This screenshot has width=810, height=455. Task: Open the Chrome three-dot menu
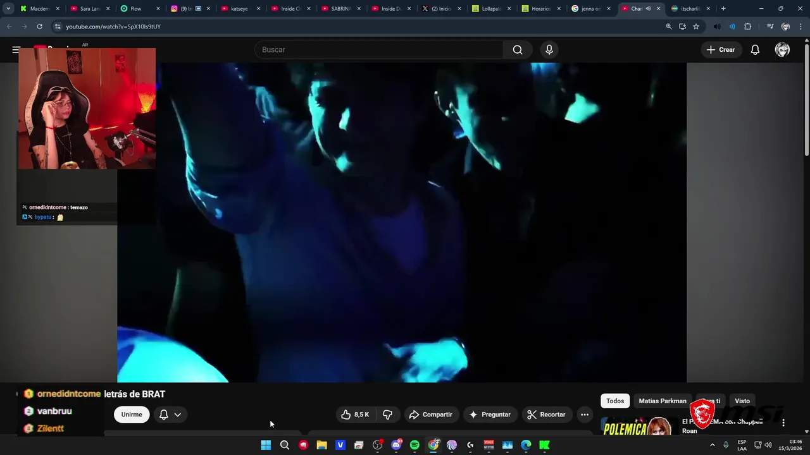(801, 27)
